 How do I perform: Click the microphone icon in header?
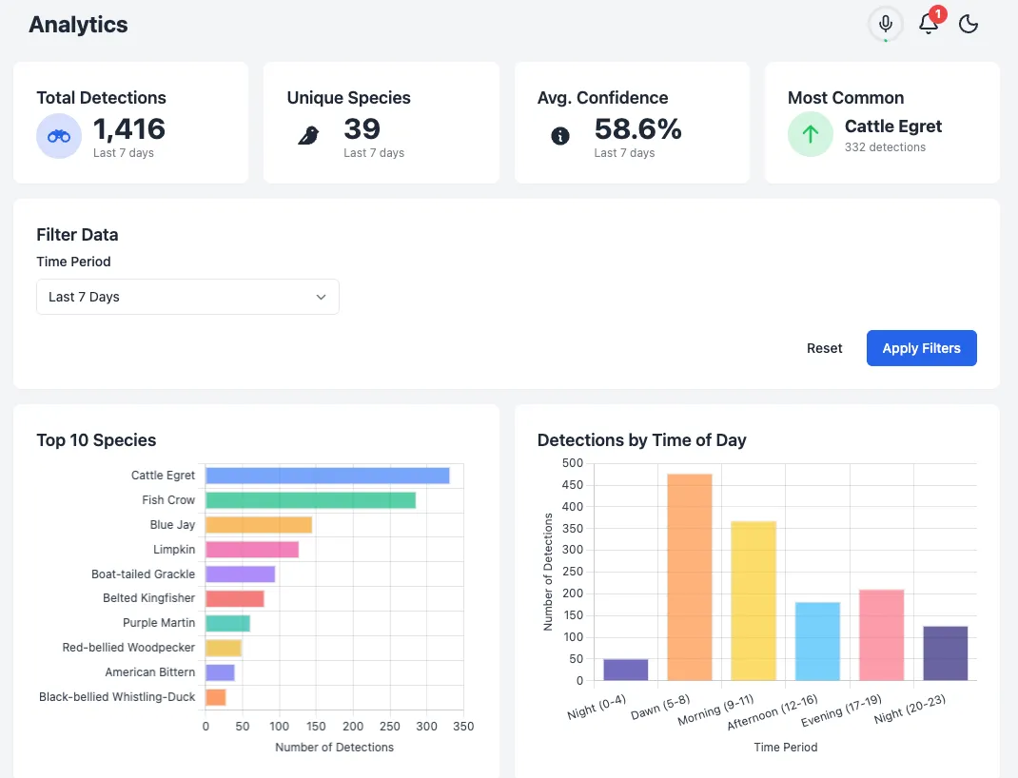coord(886,24)
